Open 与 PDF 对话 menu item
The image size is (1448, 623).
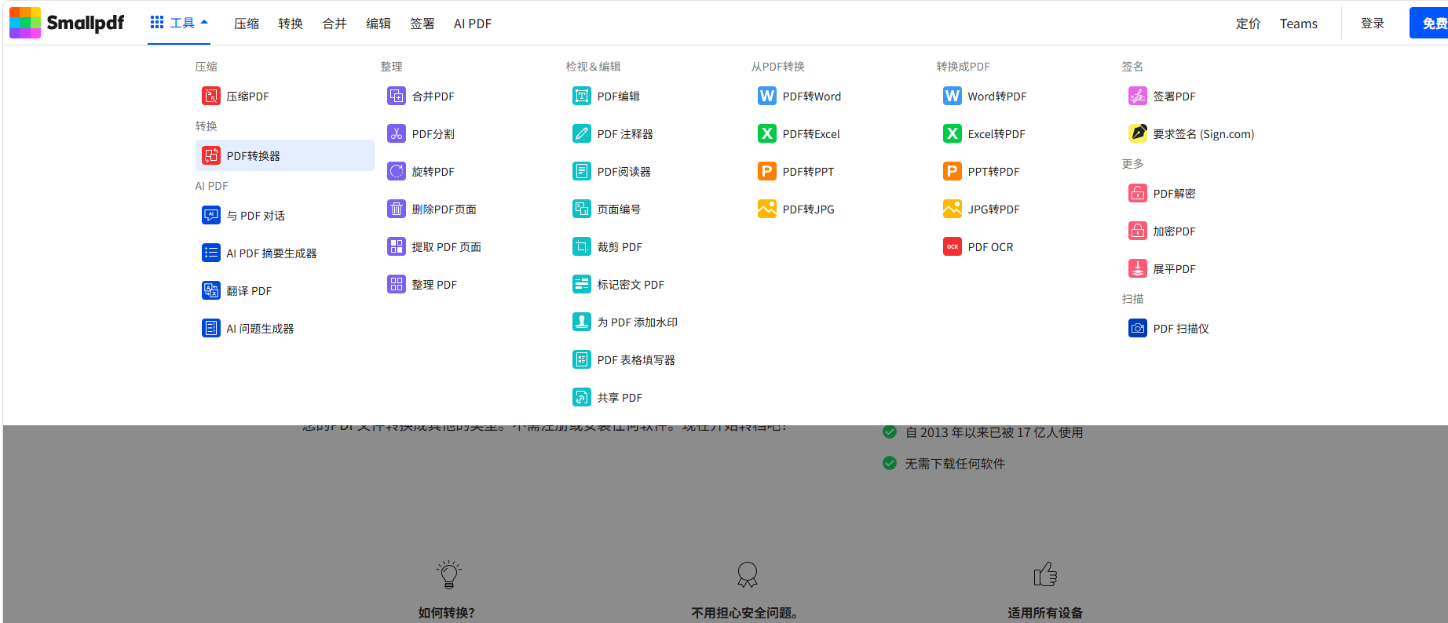(255, 215)
